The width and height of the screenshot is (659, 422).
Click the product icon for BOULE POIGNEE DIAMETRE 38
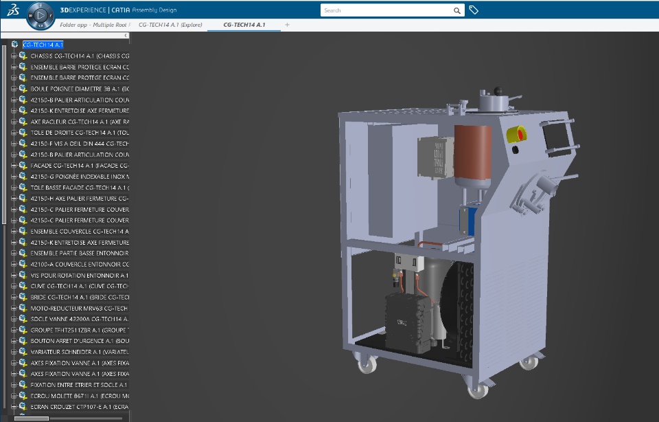click(x=23, y=89)
